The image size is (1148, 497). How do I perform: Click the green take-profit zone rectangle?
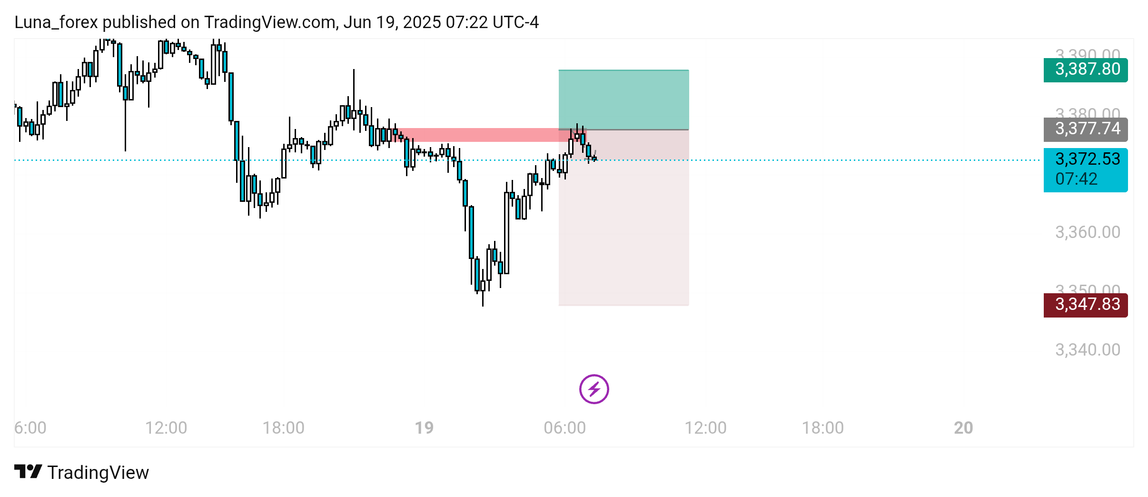[x=623, y=99]
